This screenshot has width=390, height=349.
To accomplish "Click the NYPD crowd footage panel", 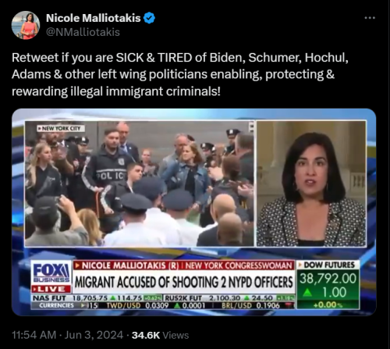I will pyautogui.click(x=139, y=183).
